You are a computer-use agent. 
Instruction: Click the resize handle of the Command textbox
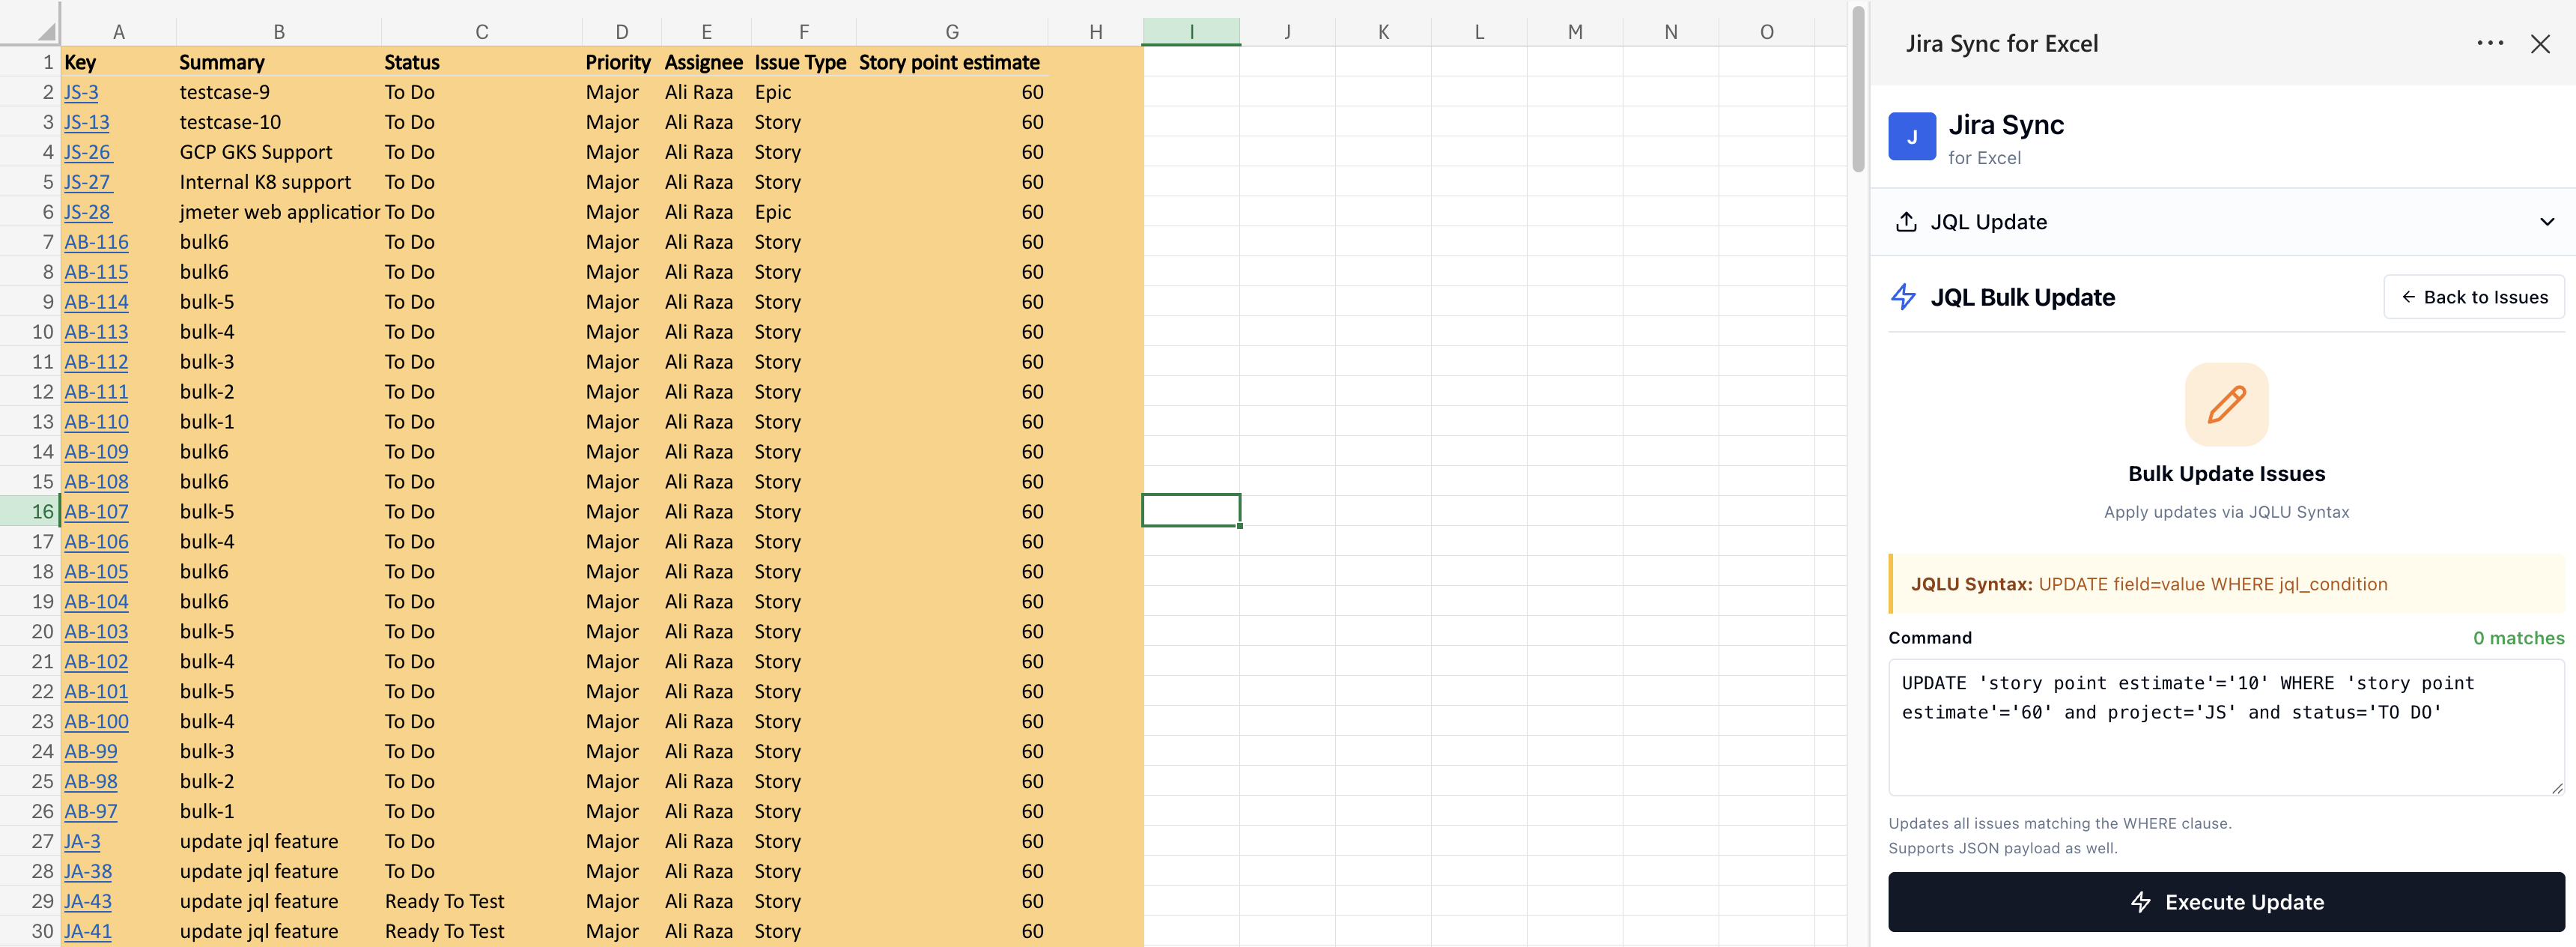2556,788
